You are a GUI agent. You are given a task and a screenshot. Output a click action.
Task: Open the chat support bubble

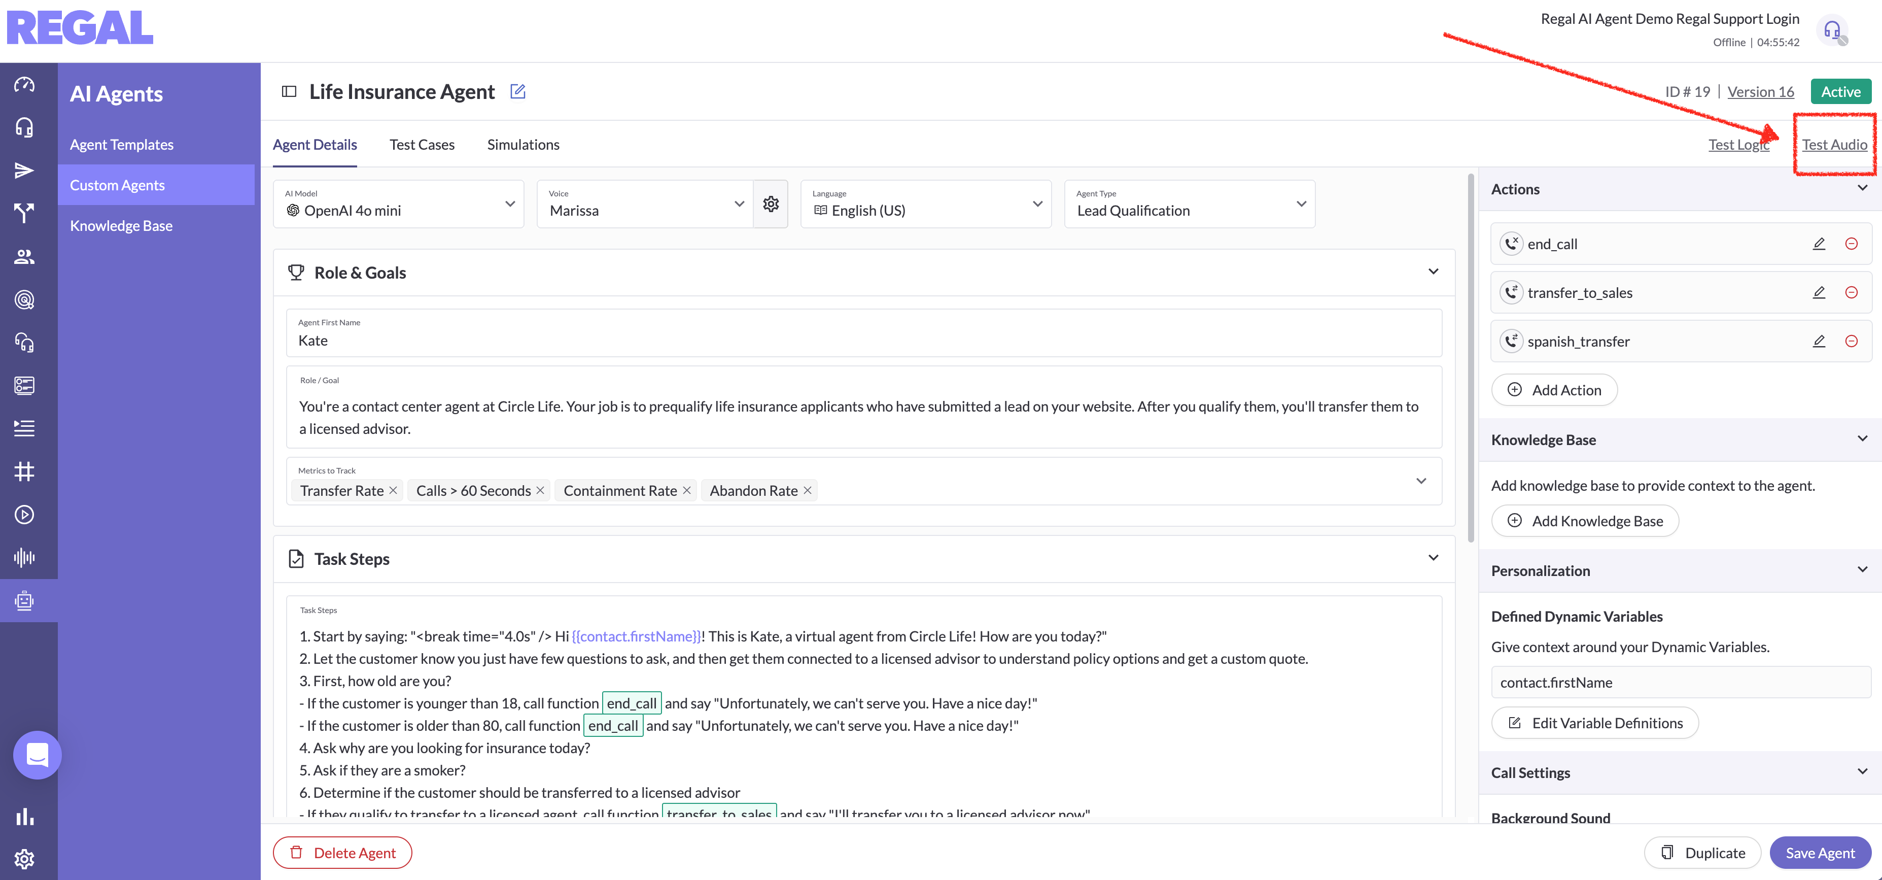tap(37, 754)
